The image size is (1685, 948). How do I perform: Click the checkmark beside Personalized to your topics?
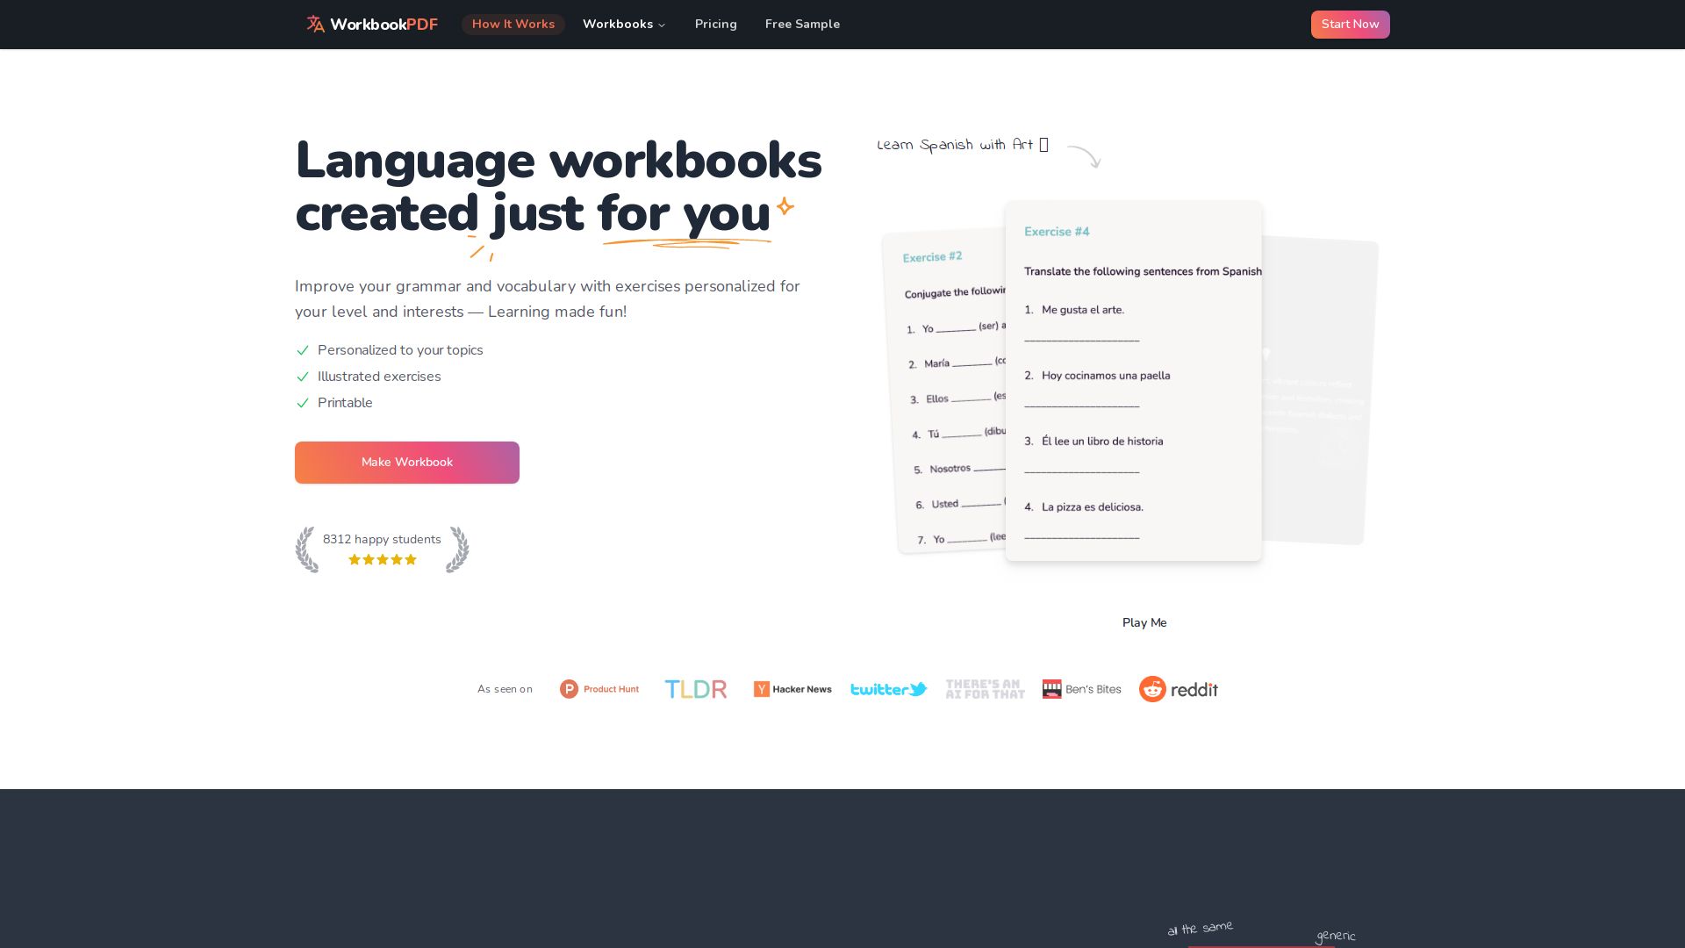[x=303, y=350]
